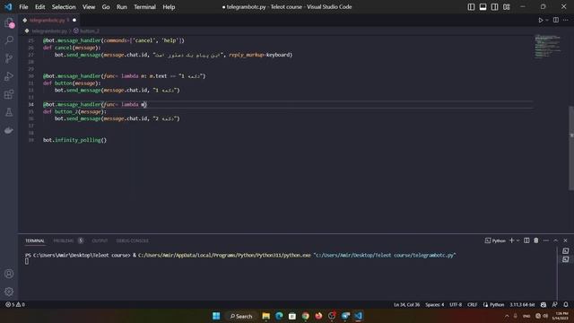Open the VS Code logo menu
The image size is (574, 323).
click(x=8, y=7)
